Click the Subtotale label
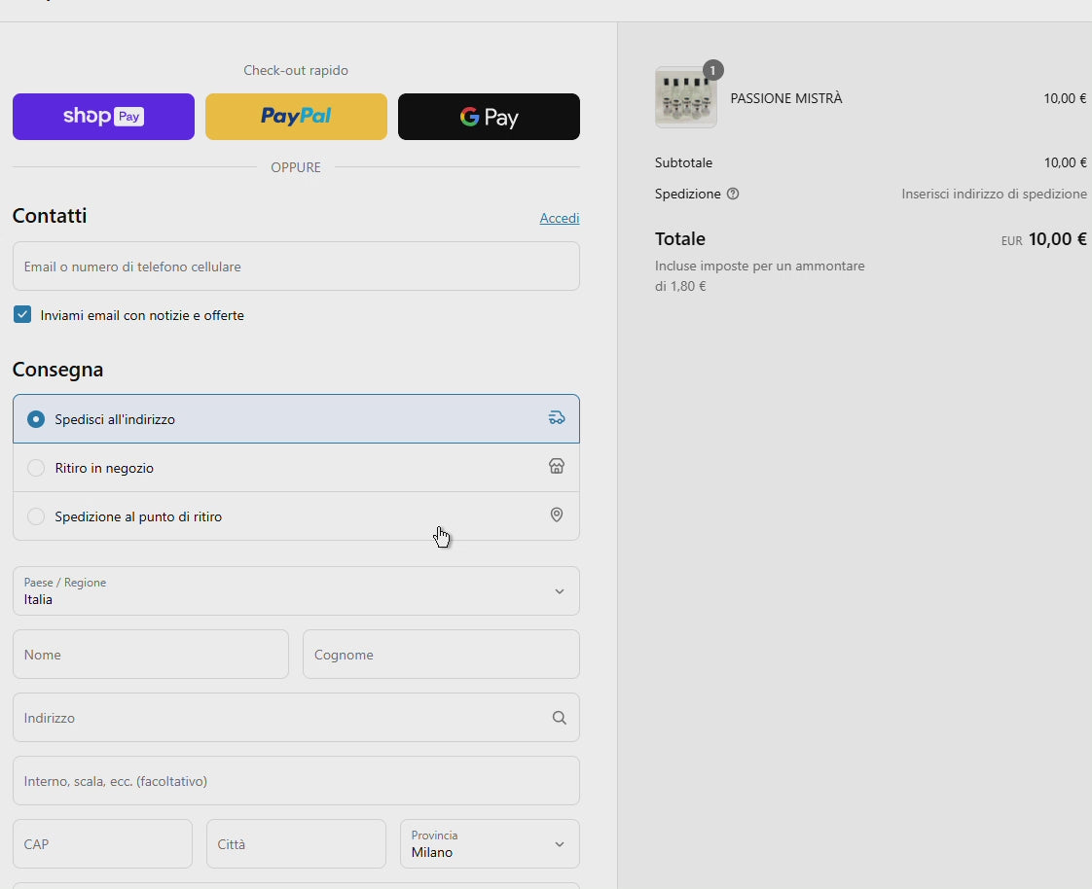This screenshot has height=889, width=1092. pos(683,162)
